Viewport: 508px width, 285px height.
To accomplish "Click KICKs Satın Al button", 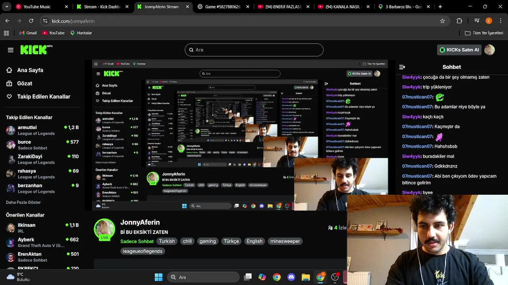I will point(459,50).
